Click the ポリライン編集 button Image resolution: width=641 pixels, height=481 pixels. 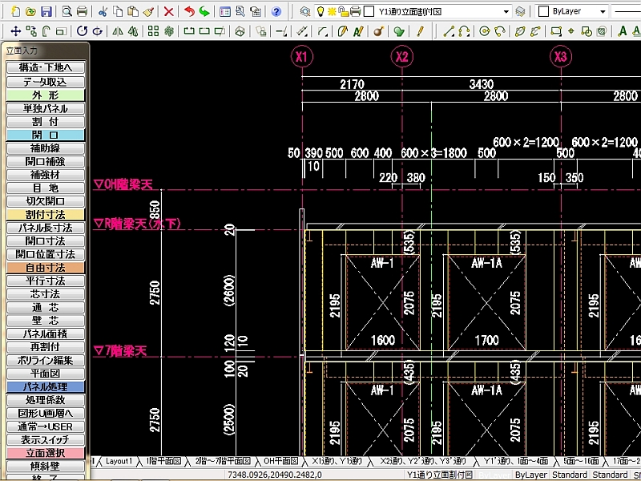(46, 360)
